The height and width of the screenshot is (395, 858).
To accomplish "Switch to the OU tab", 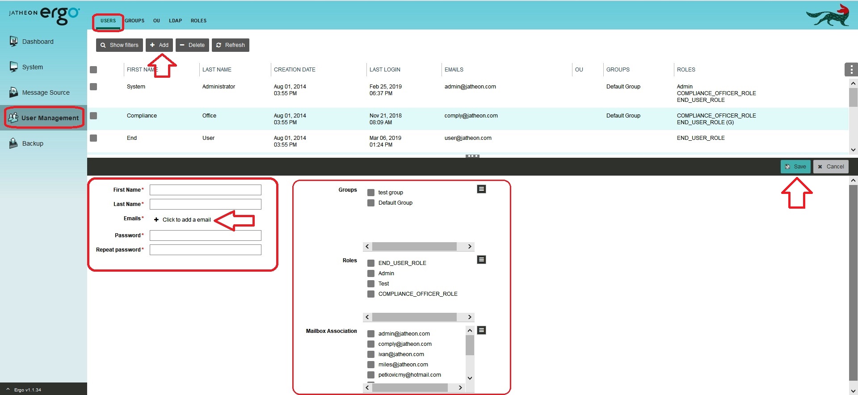I will click(x=156, y=21).
